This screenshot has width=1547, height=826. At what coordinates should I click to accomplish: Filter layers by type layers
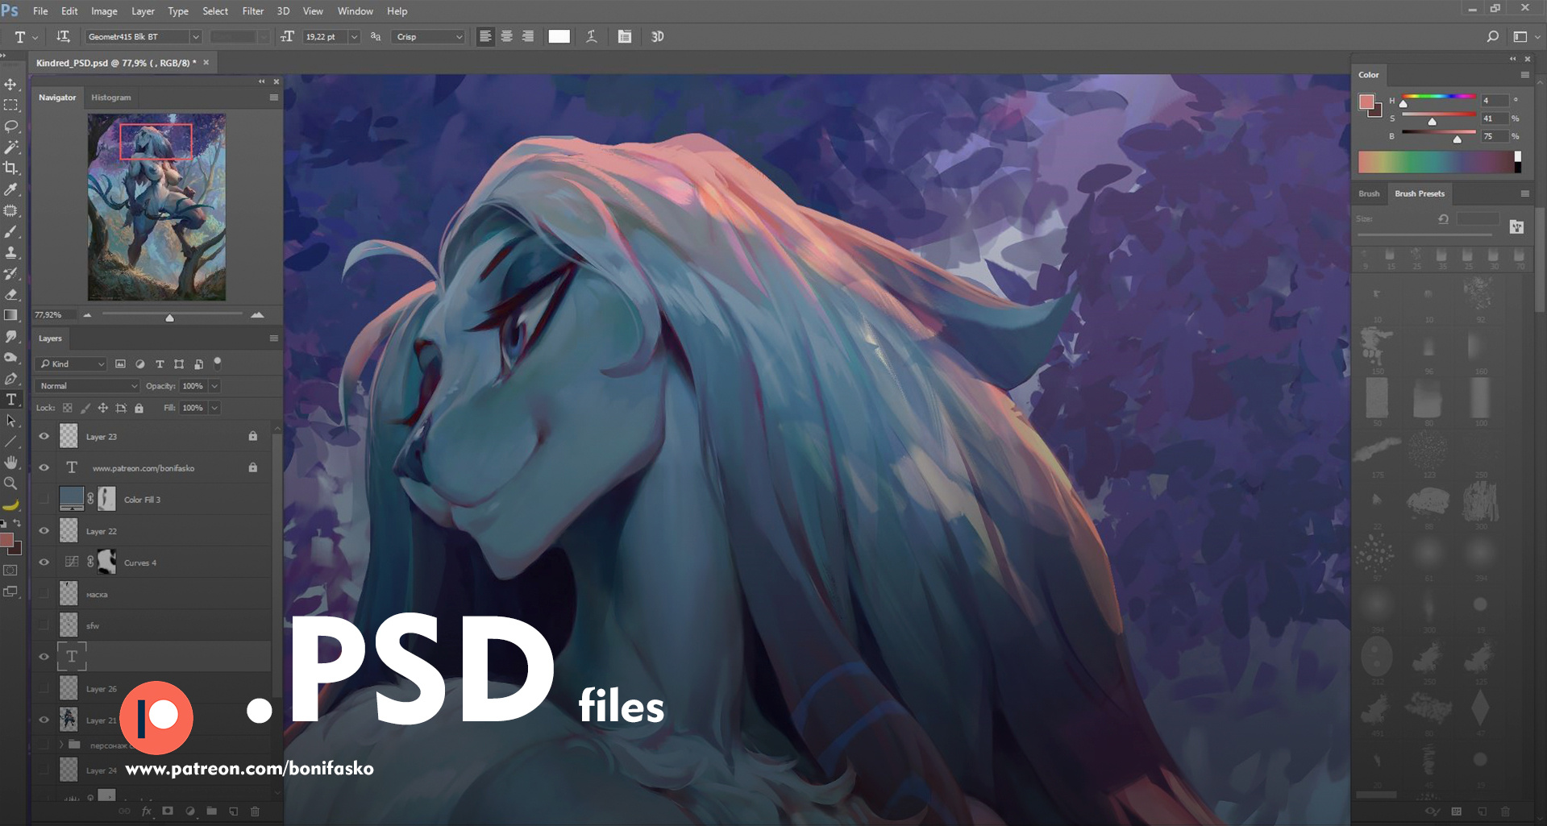click(160, 364)
